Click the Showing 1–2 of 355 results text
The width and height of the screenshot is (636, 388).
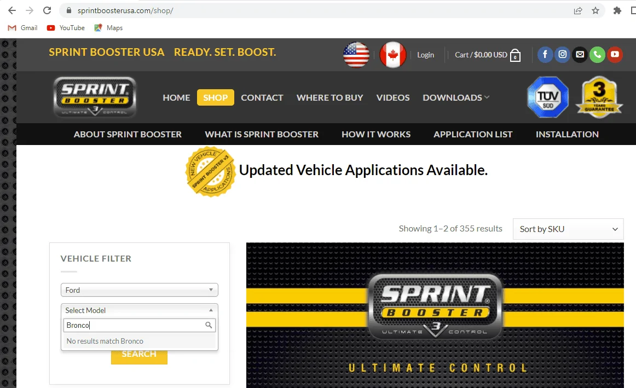(x=450, y=229)
